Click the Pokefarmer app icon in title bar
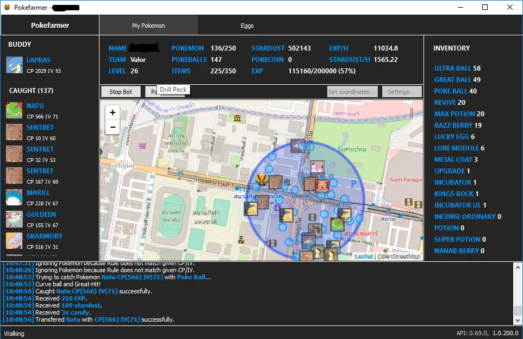The image size is (523, 339). pyautogui.click(x=7, y=7)
